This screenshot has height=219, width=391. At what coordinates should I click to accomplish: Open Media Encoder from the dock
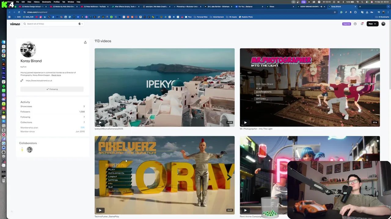point(4,77)
